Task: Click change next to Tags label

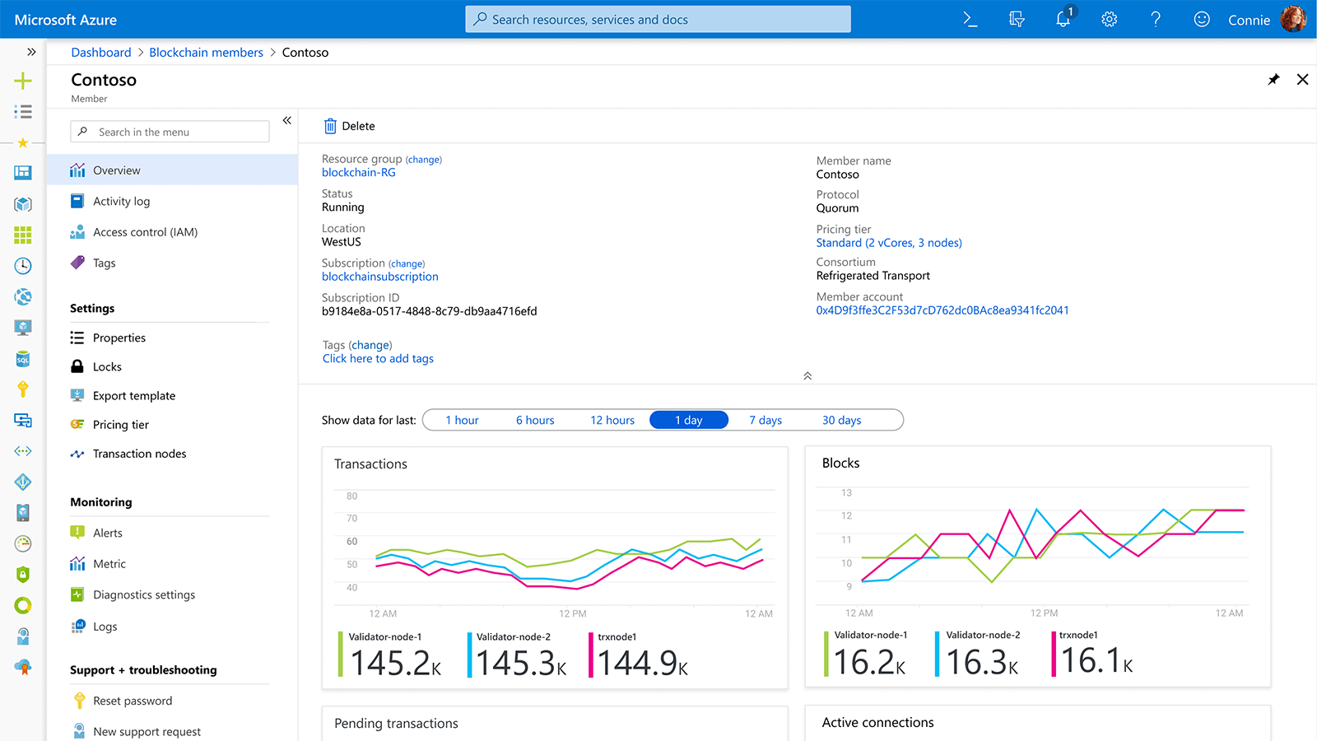Action: (x=370, y=345)
